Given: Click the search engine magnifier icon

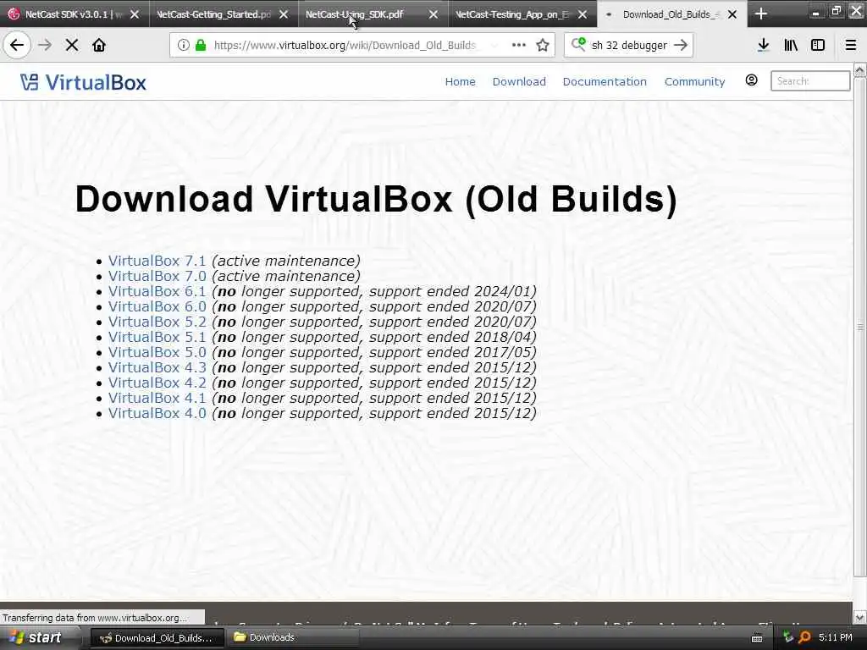Looking at the screenshot, I should [x=578, y=44].
